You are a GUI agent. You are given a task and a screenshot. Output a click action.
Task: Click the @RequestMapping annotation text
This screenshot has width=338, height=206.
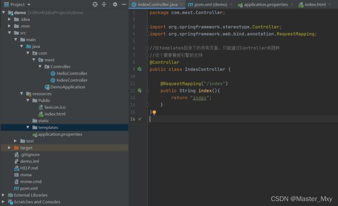pyautogui.click(x=180, y=83)
